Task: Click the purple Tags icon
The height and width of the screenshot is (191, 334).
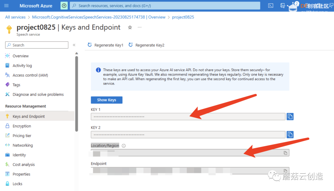Action: click(x=7, y=85)
